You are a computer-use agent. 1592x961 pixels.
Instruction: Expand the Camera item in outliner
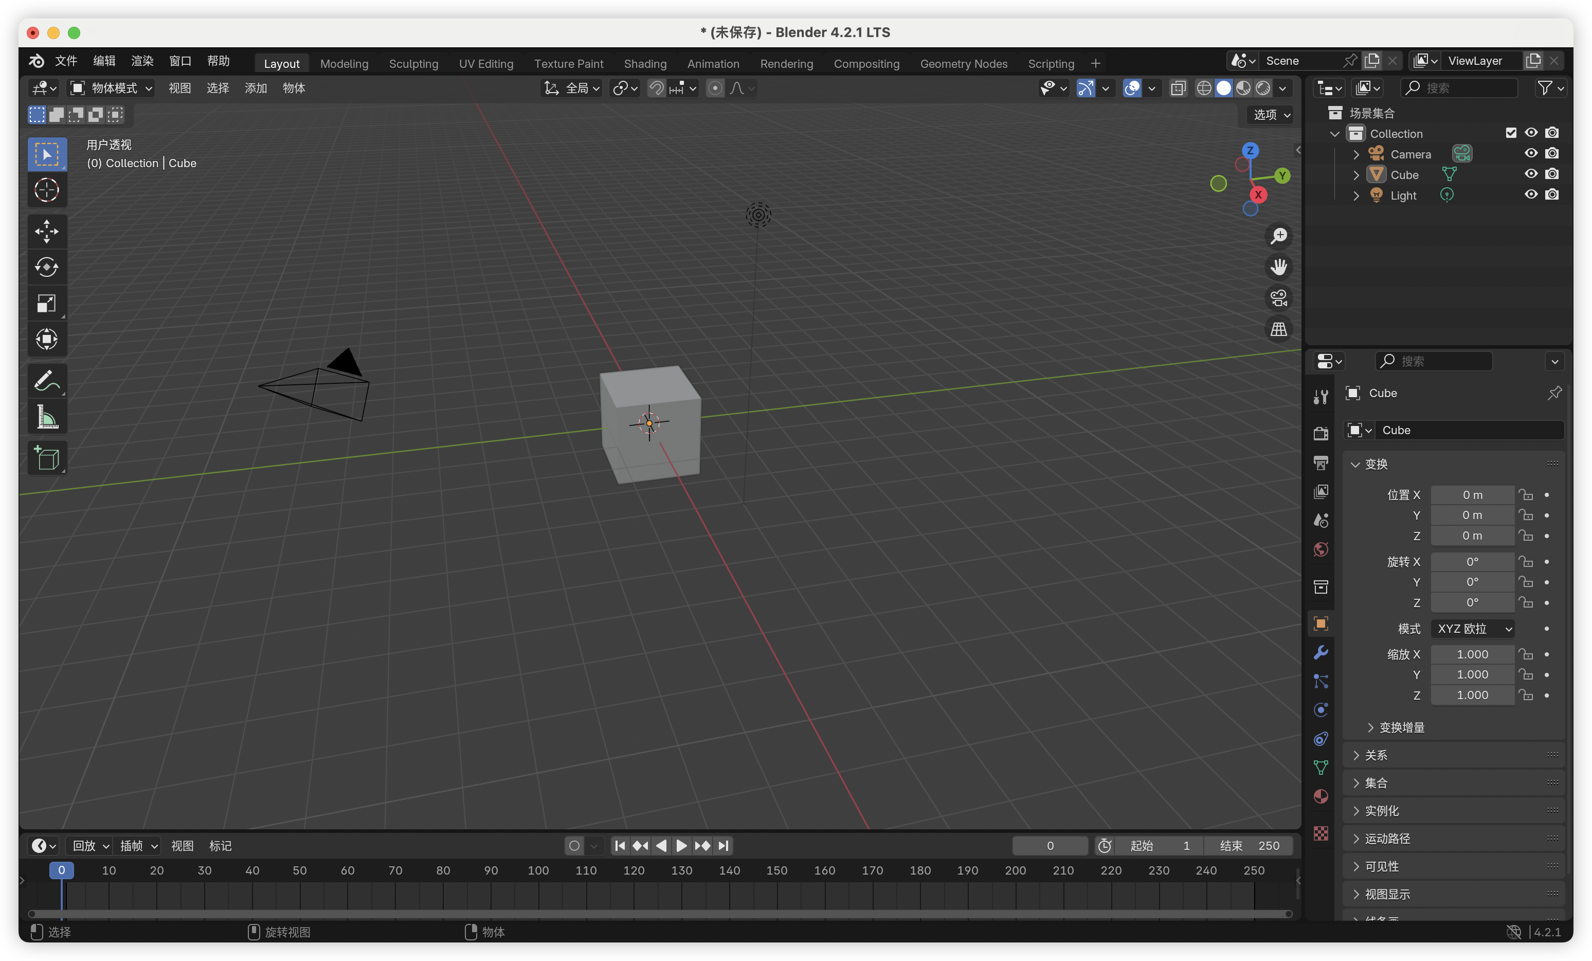tap(1355, 154)
